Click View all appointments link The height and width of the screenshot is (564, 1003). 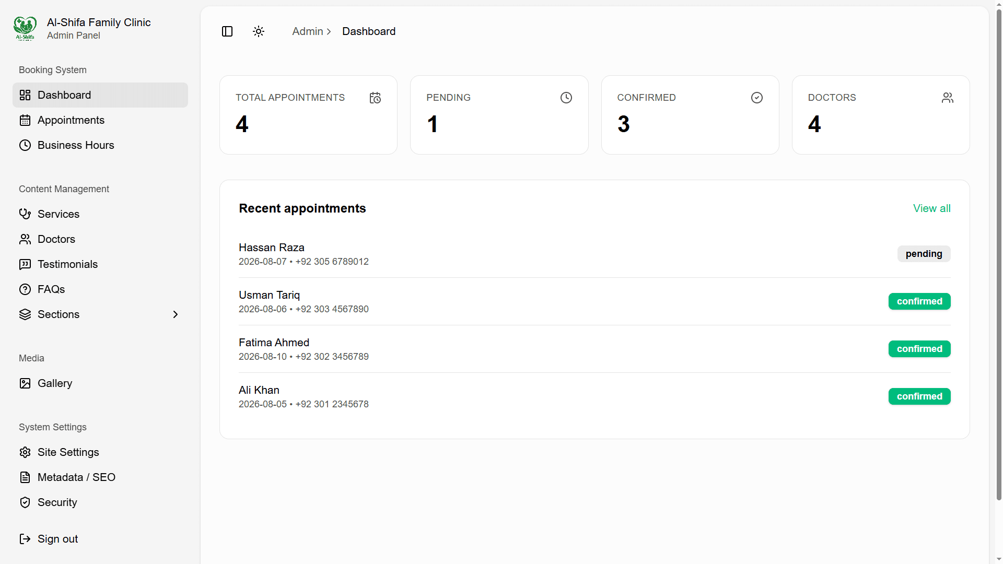(x=931, y=208)
